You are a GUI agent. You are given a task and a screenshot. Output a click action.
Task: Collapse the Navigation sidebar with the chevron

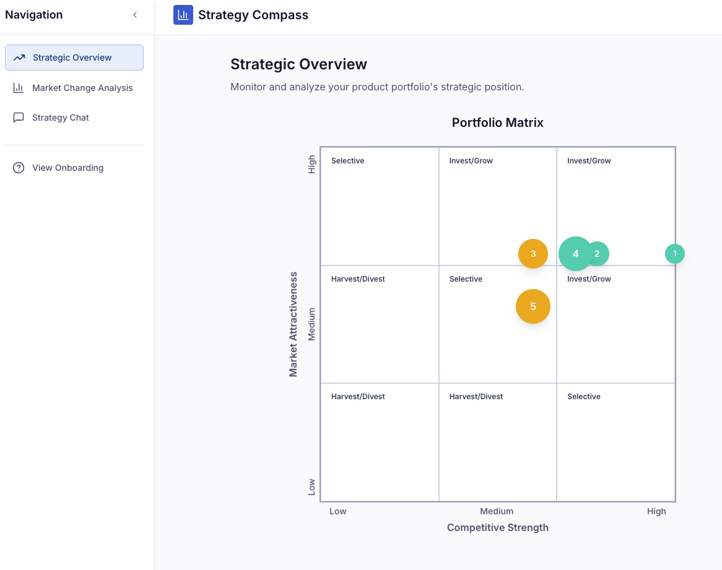(x=135, y=15)
